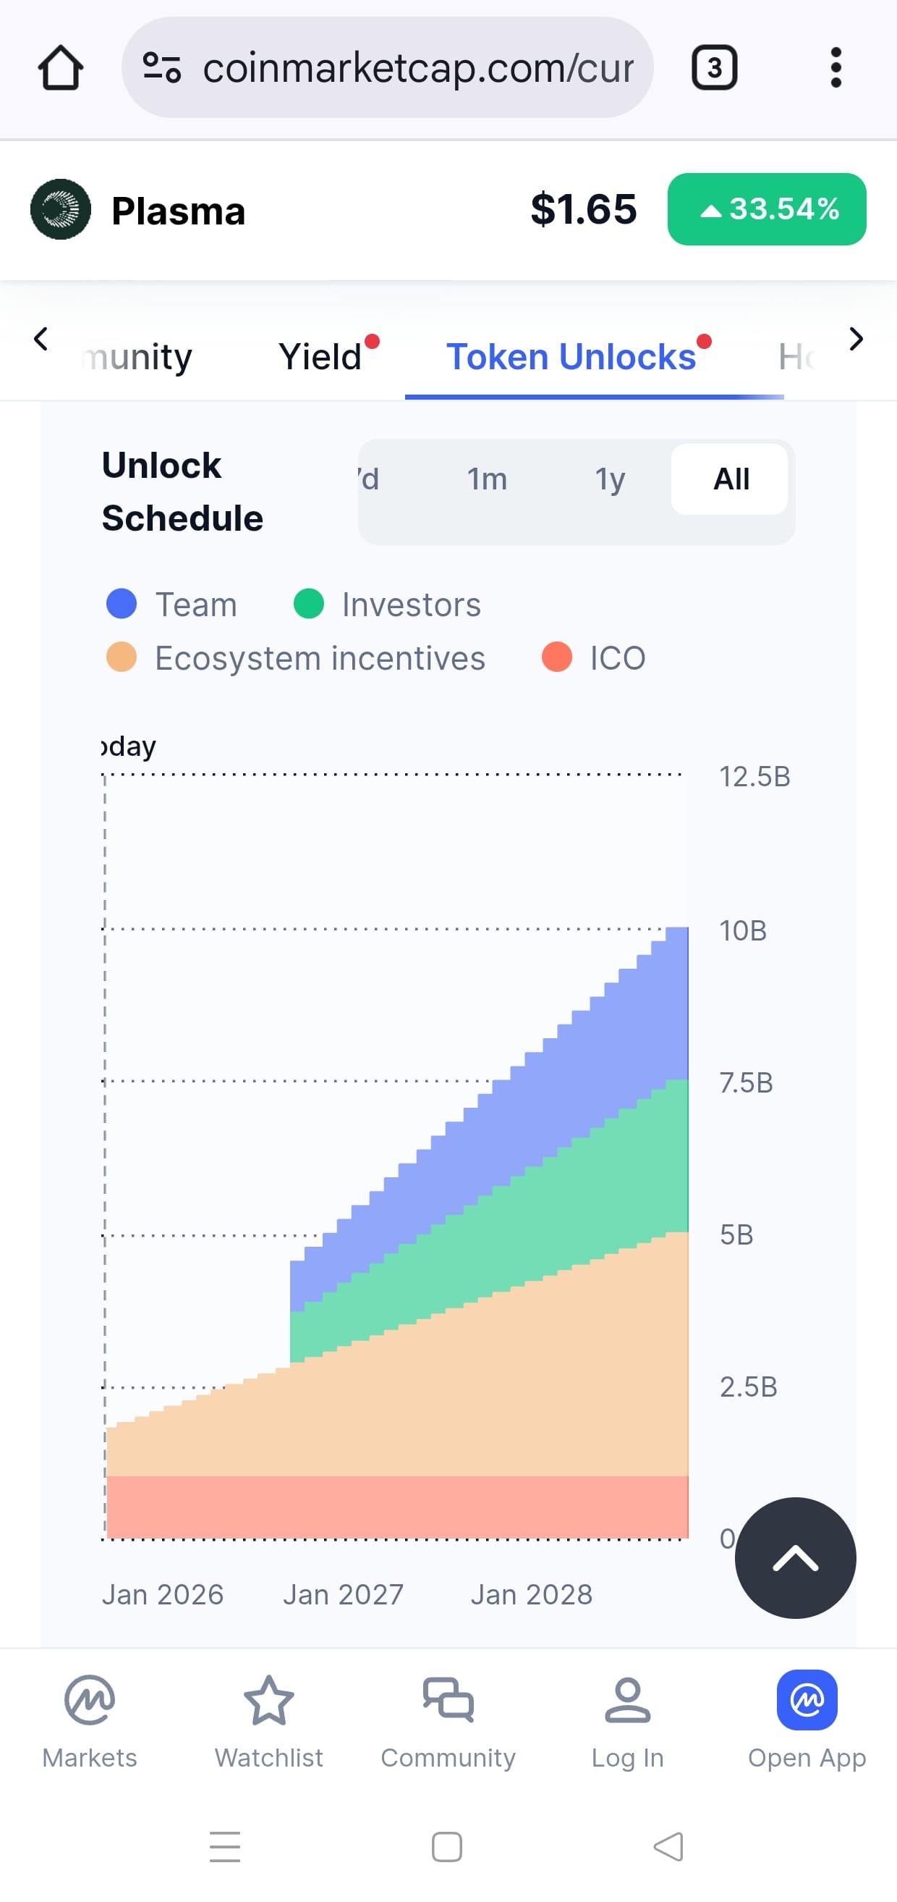Viewport: 897px width, 1902px height.
Task: Select the 1y time range
Action: tap(610, 479)
